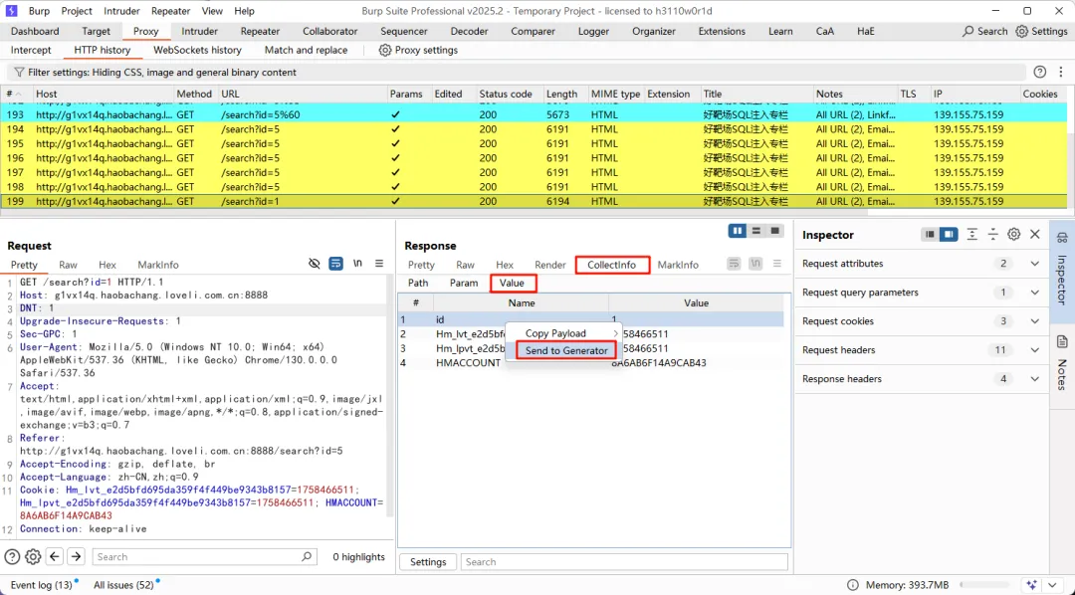Switch to Param sub-tab

click(464, 283)
